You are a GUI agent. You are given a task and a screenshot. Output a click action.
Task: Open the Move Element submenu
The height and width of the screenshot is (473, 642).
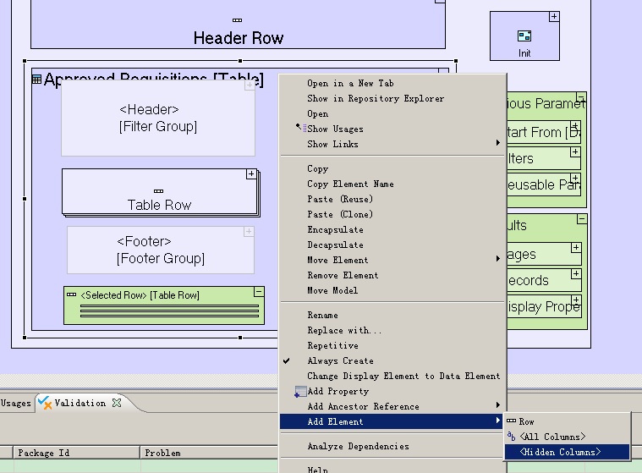click(337, 260)
